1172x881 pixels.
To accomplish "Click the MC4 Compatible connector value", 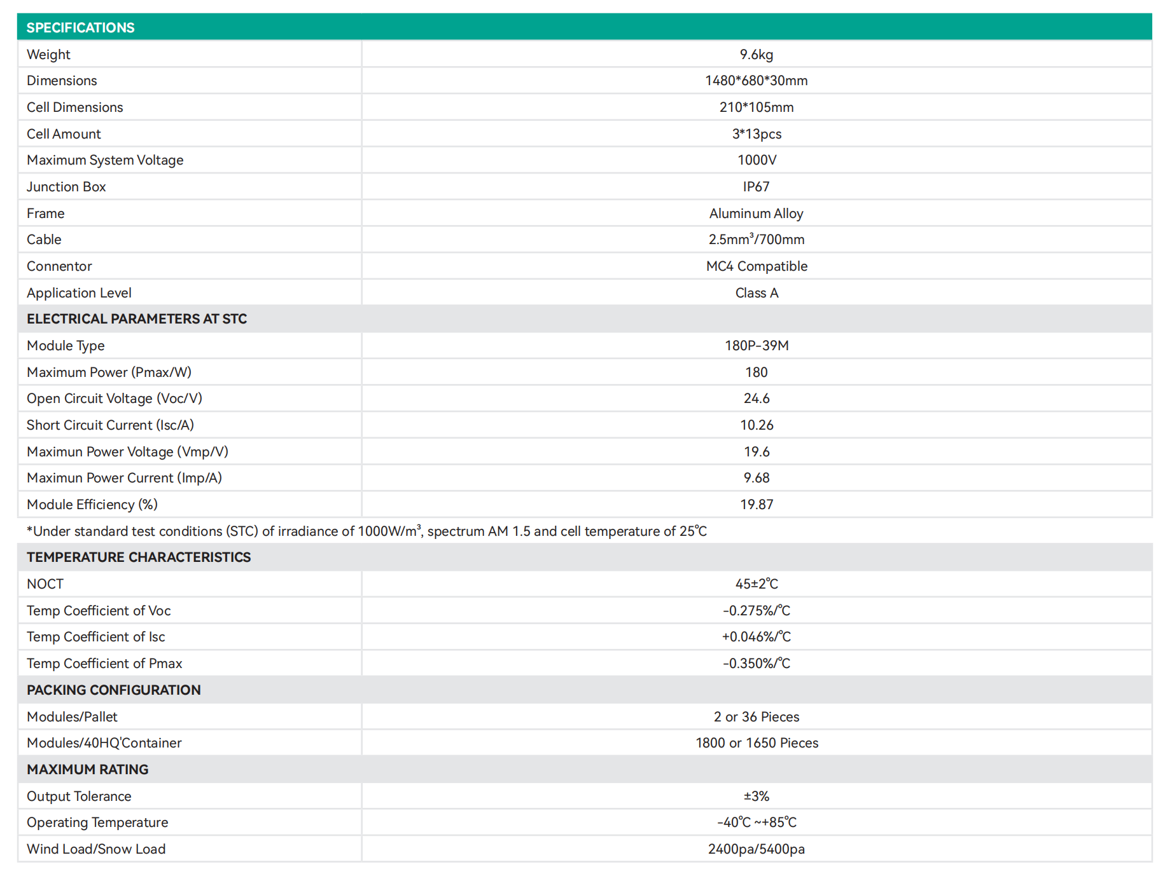I will (x=756, y=266).
